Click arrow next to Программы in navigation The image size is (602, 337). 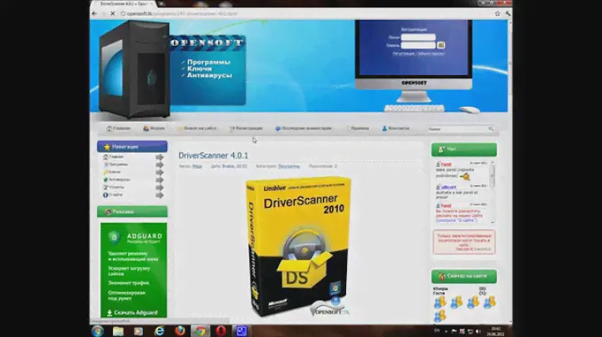tap(160, 164)
